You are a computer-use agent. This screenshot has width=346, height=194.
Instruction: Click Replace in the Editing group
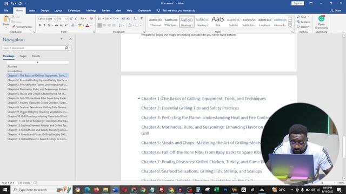click(303, 22)
